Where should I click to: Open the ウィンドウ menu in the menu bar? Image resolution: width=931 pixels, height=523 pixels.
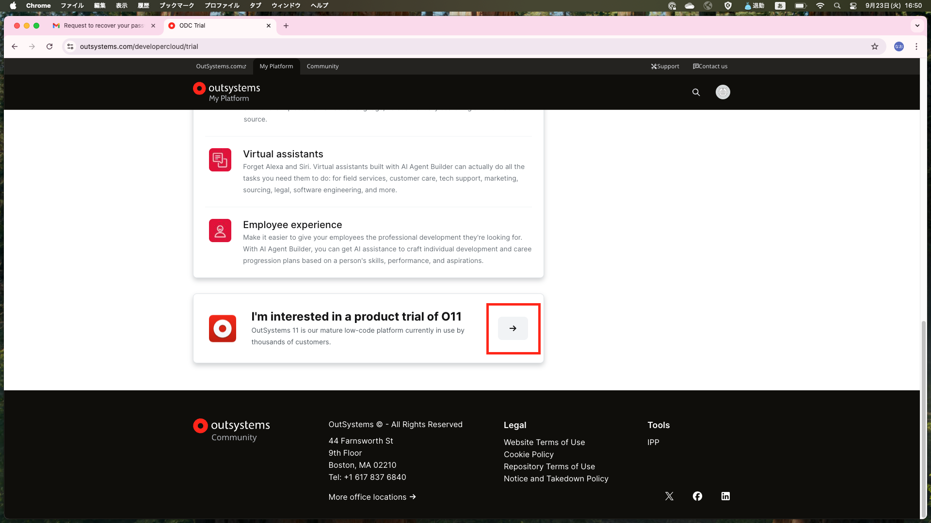[285, 5]
